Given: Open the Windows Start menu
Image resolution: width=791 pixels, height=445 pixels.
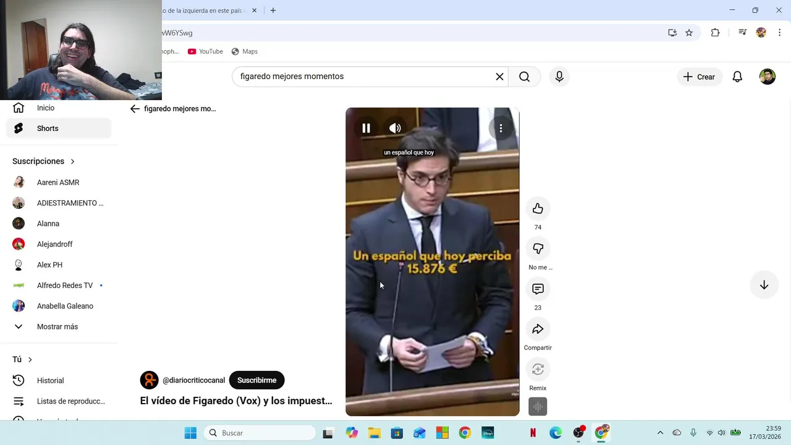Looking at the screenshot, I should 190,433.
